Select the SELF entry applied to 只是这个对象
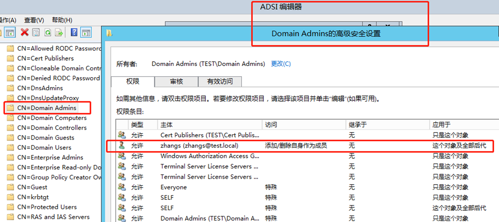The image size is (499, 222). click(307, 197)
